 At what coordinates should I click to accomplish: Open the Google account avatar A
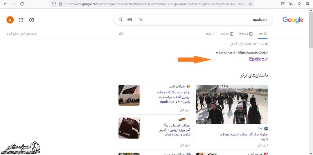pyautogui.click(x=10, y=20)
